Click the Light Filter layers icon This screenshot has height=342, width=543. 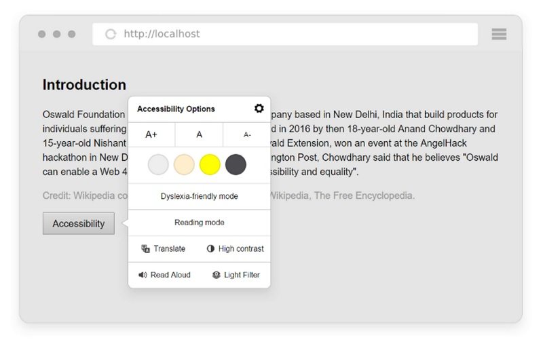217,275
